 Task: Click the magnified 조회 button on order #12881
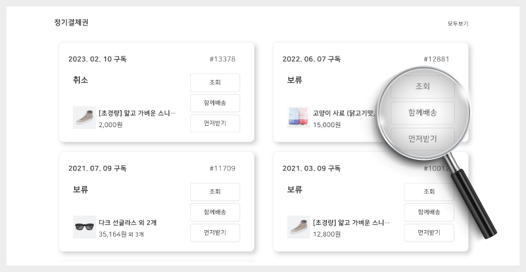click(423, 87)
